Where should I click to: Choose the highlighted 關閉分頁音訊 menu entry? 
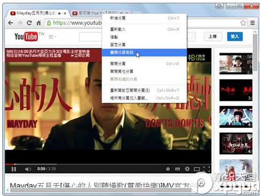click(x=144, y=52)
